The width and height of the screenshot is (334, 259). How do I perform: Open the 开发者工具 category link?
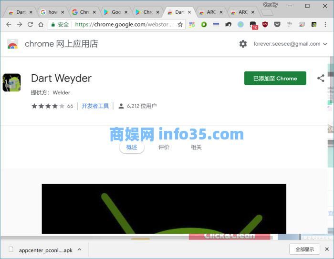pyautogui.click(x=95, y=106)
